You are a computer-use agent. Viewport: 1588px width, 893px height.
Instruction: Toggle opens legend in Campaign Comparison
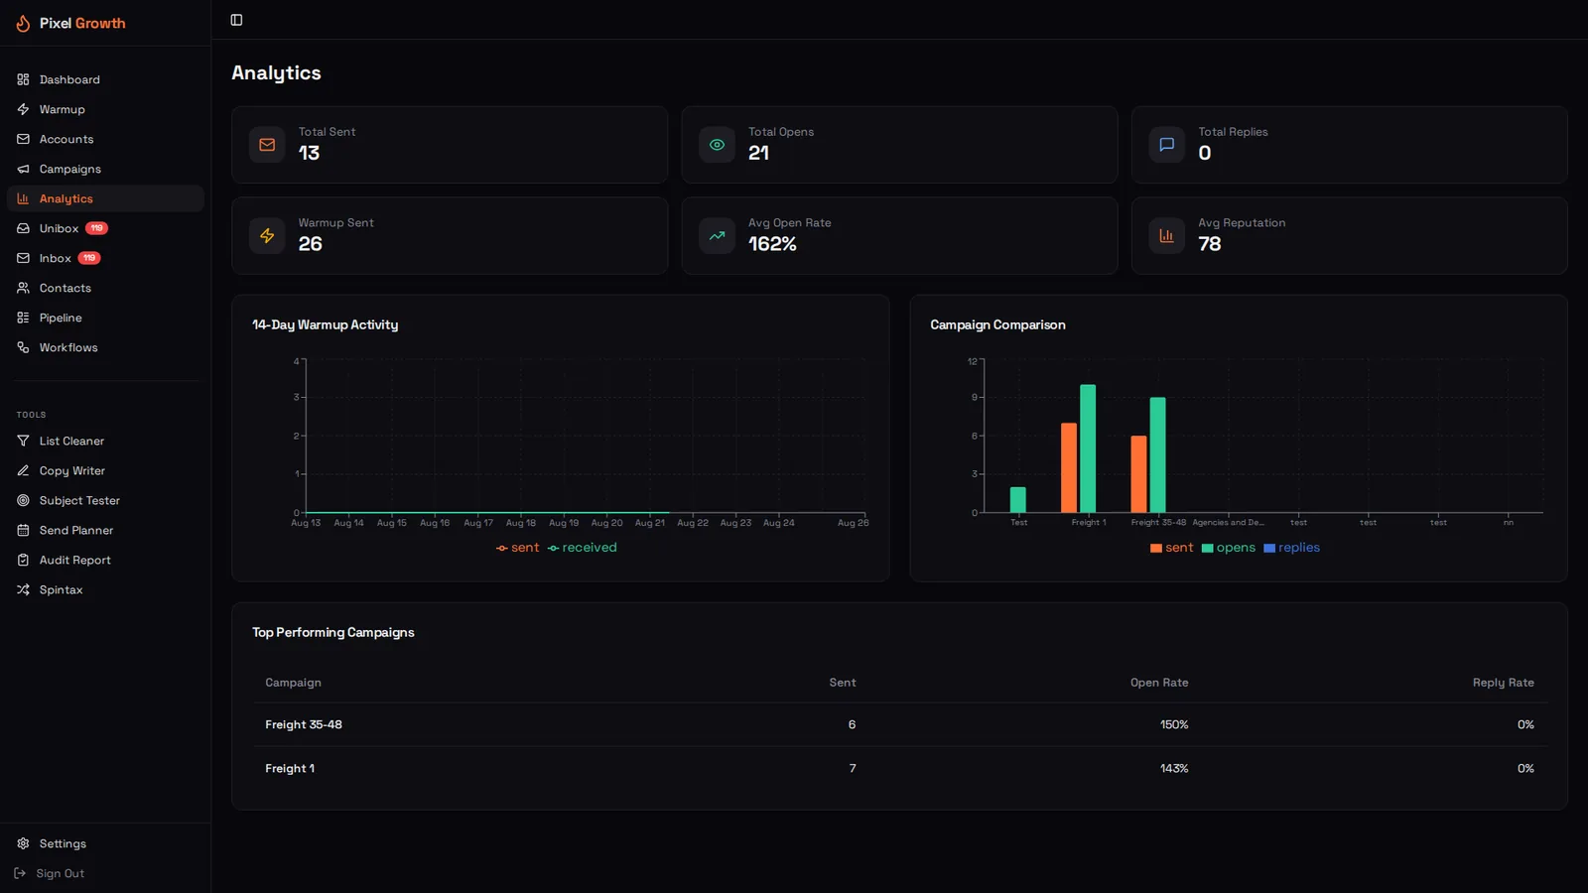[1228, 548]
